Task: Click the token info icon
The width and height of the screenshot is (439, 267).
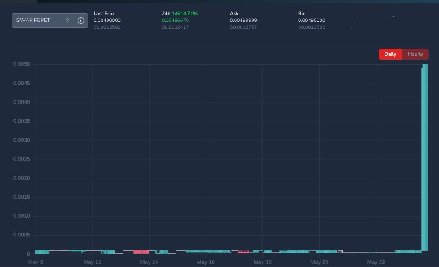Action: coord(81,21)
